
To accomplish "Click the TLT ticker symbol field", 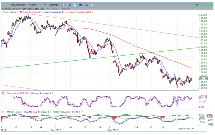I will (5, 5).
